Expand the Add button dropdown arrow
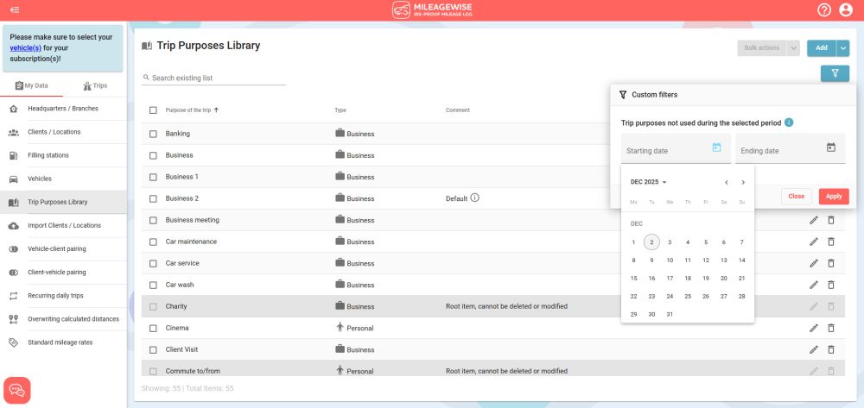Viewport: 864px width, 408px height. [843, 48]
